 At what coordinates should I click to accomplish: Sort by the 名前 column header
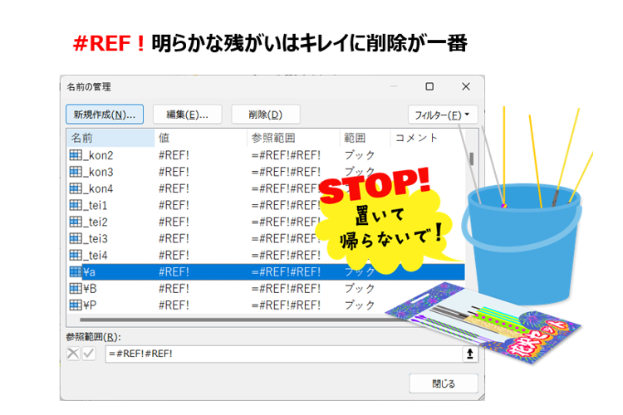click(x=110, y=138)
